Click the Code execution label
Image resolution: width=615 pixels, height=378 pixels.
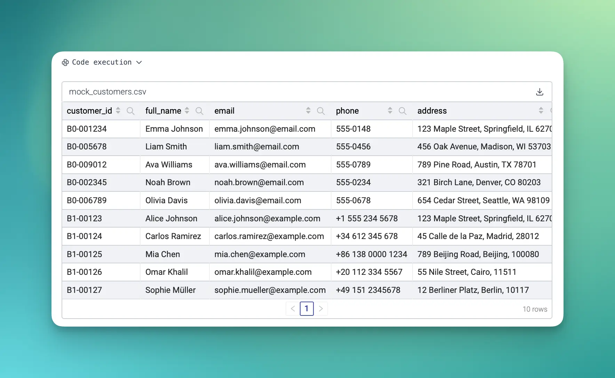point(102,62)
